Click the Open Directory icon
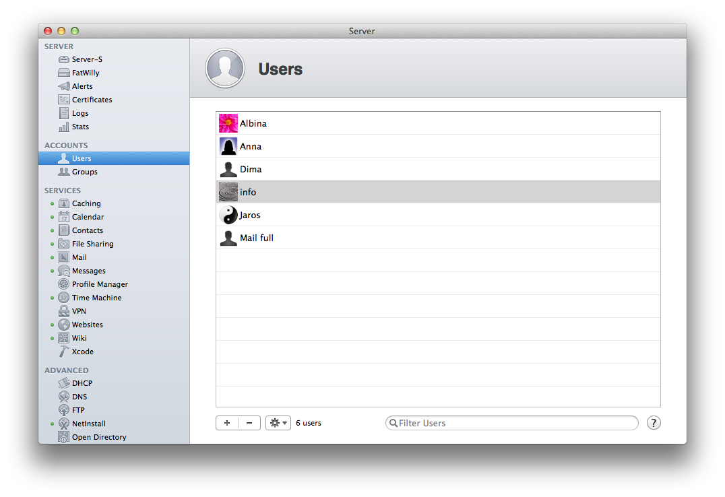 tap(64, 437)
